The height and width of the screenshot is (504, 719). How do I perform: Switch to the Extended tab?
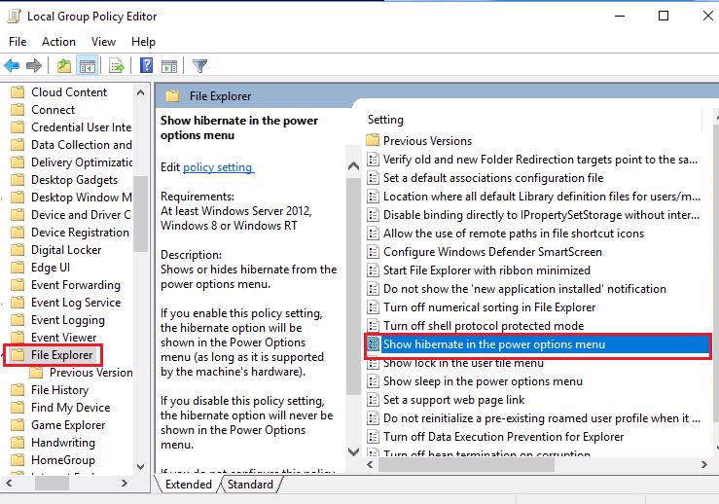click(x=189, y=485)
